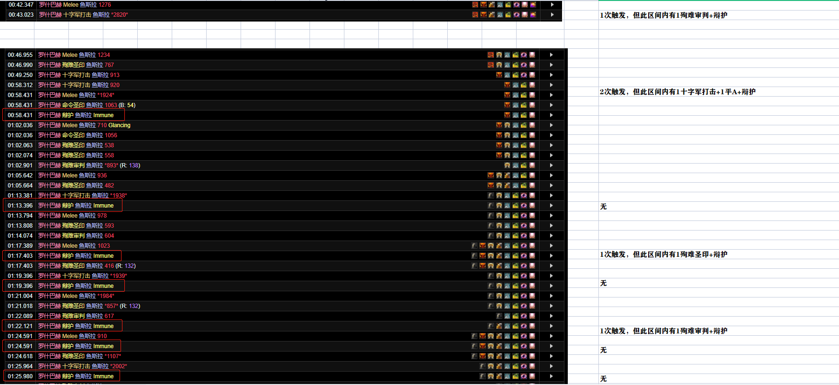Select purple silhouette buff icon in 00:49.250 row
Screen dimensions: 839x385
coord(524,75)
